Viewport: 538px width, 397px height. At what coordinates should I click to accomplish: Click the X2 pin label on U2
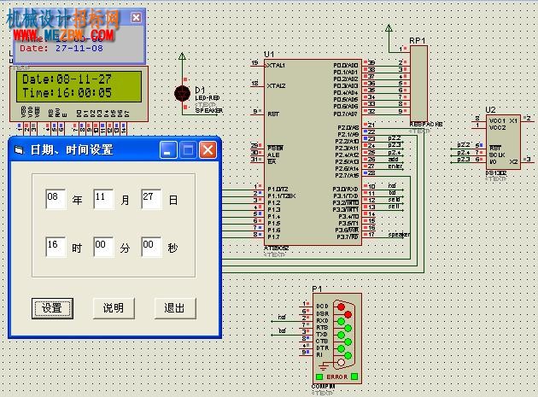(x=513, y=162)
